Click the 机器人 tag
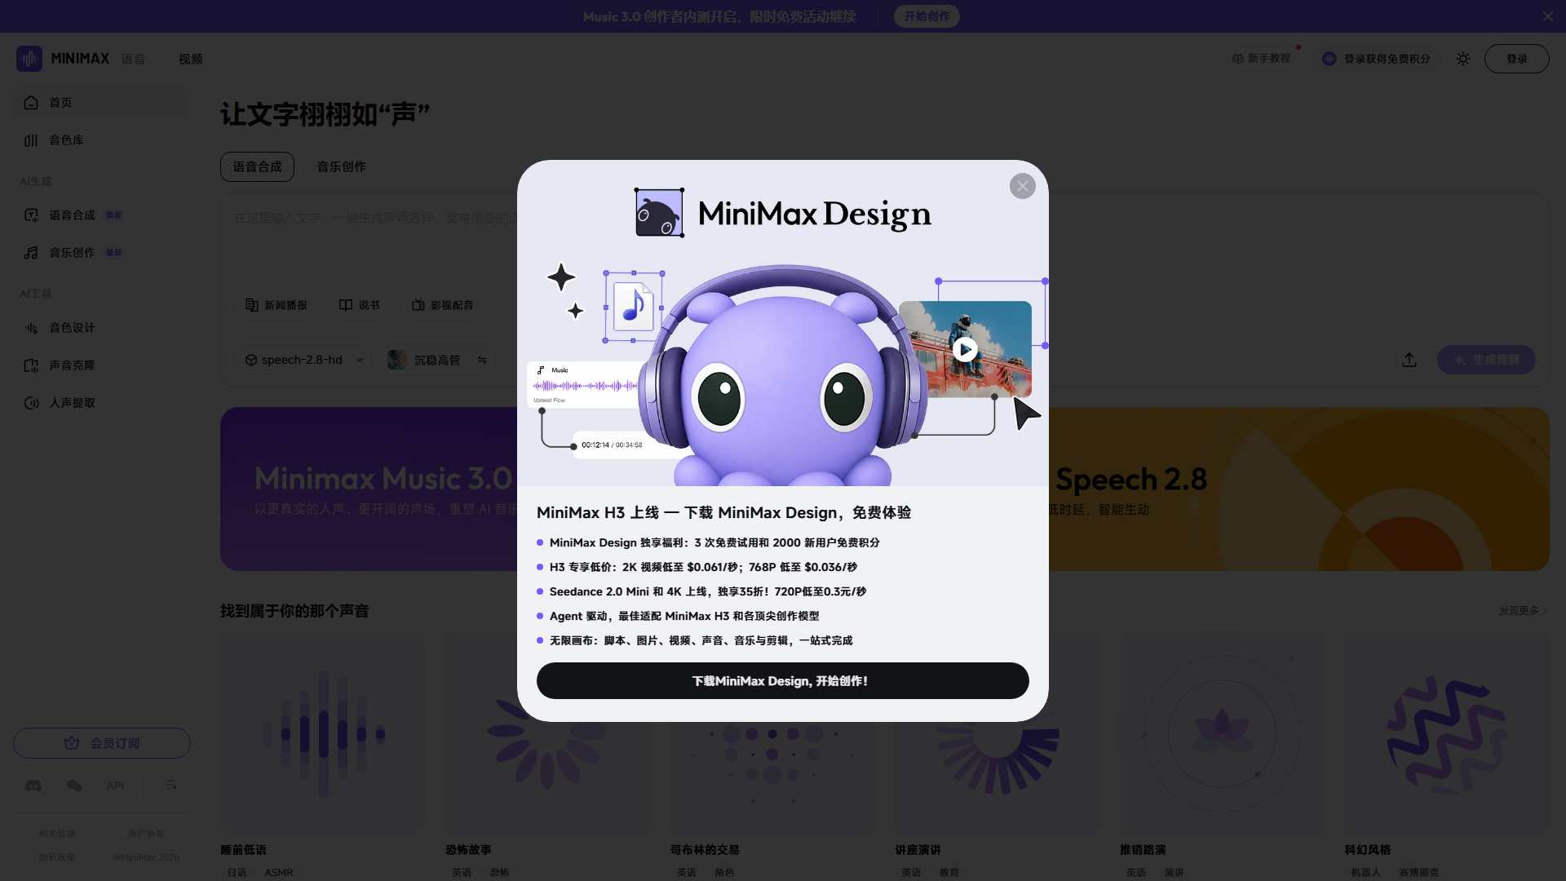Image resolution: width=1566 pixels, height=881 pixels. pos(1365,872)
